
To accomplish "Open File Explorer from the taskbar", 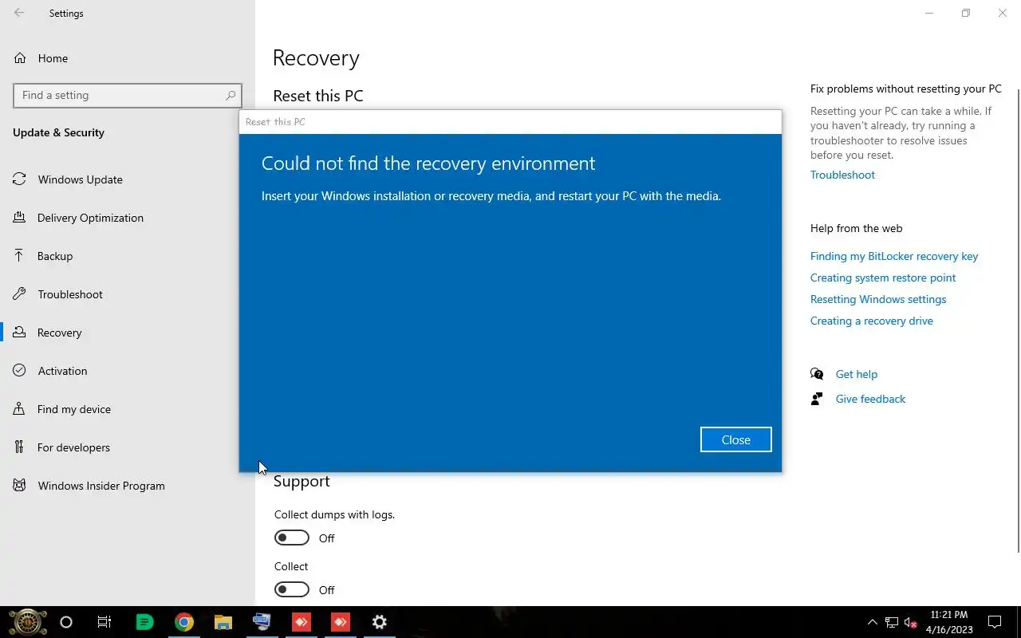I will [x=223, y=622].
